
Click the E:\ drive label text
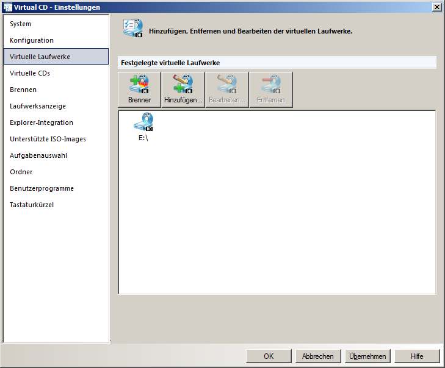coord(143,138)
